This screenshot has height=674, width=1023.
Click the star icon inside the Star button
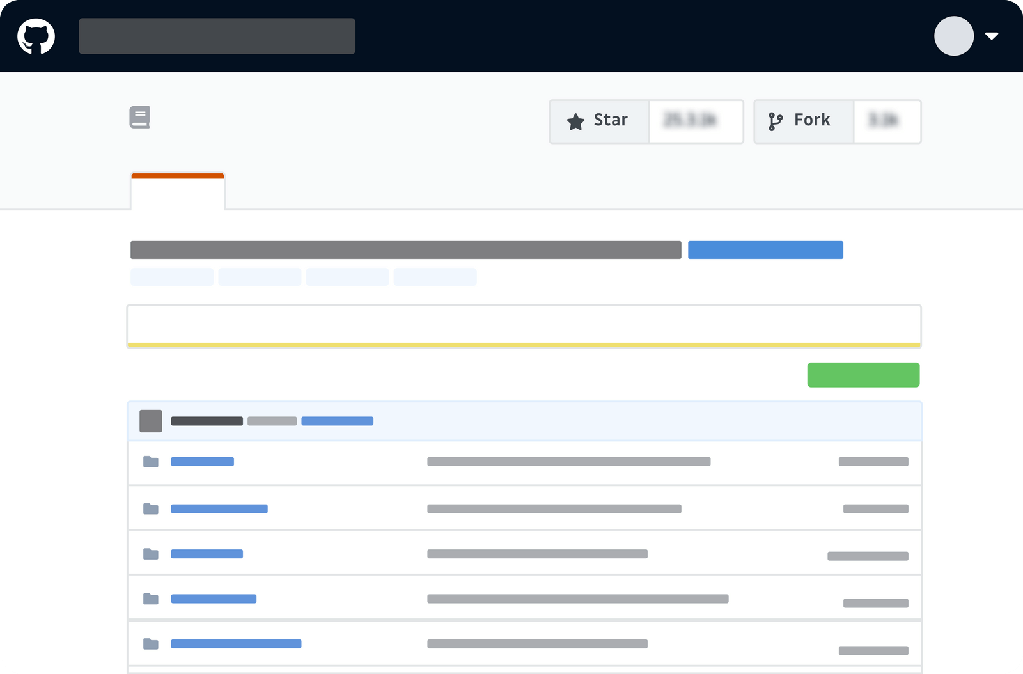pyautogui.click(x=575, y=121)
